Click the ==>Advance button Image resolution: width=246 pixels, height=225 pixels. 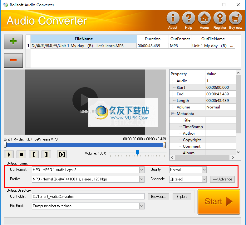(x=222, y=179)
